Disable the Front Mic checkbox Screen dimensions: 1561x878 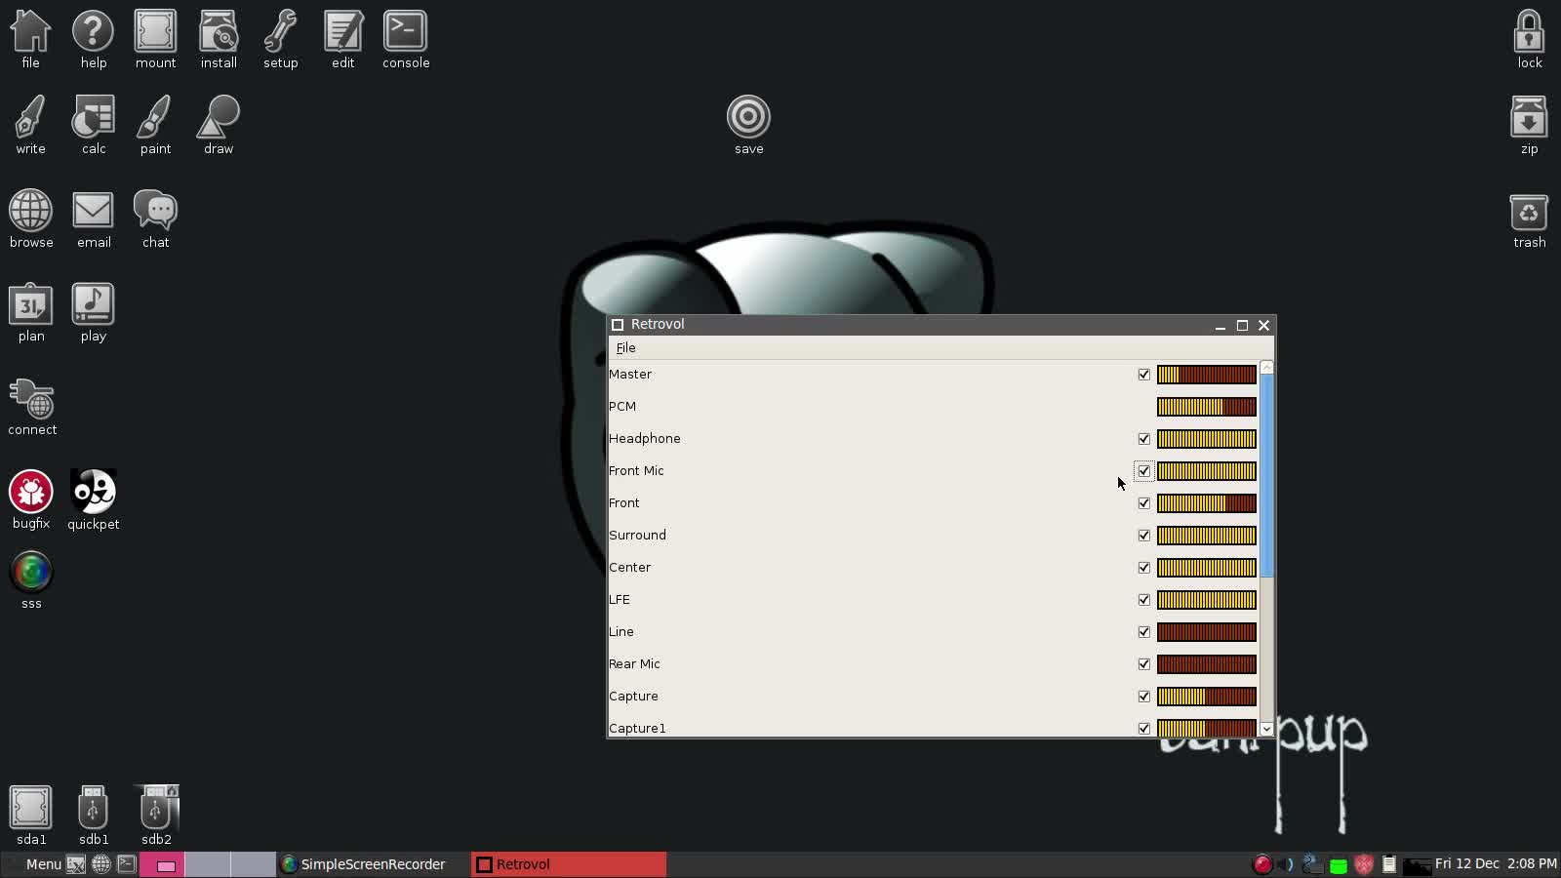coord(1143,470)
